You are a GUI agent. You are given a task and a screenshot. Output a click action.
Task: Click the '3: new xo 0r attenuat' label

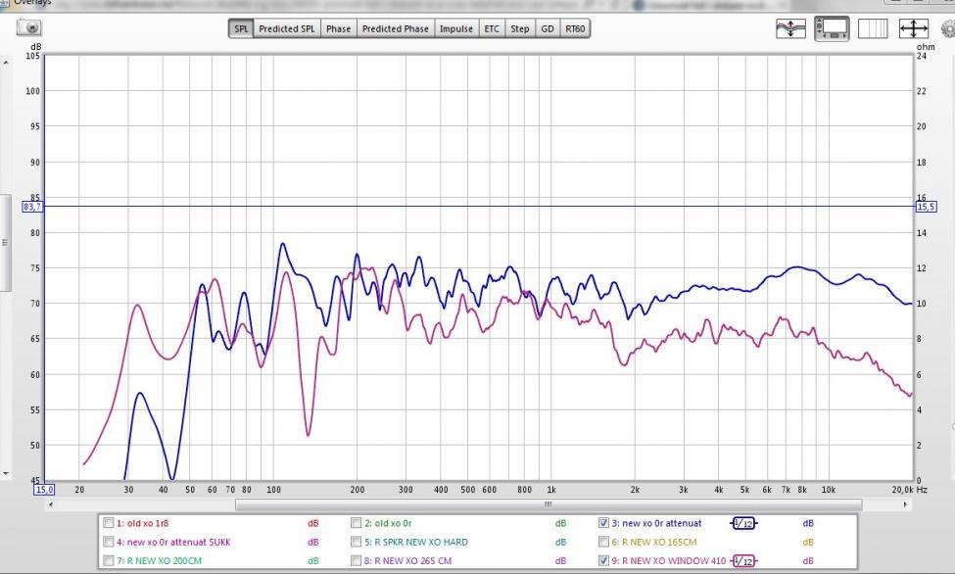(x=656, y=523)
